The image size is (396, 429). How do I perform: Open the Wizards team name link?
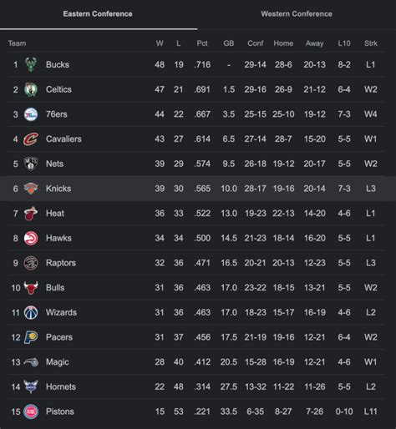[x=61, y=312]
